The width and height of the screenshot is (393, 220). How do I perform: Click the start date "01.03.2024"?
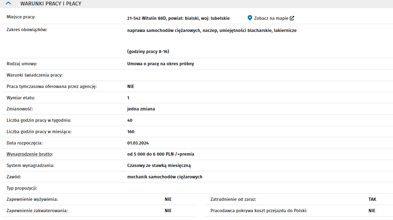[138, 143]
